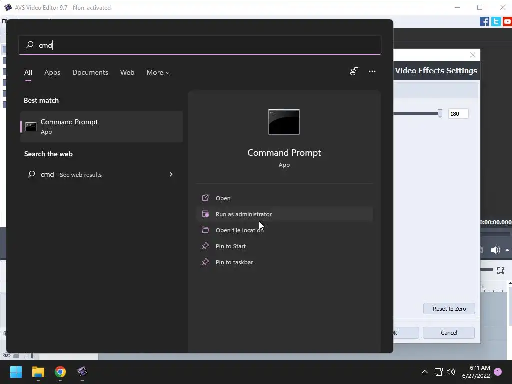Adjust the Video Effects slider handle
Screen dimensions: 512x384
pyautogui.click(x=440, y=113)
